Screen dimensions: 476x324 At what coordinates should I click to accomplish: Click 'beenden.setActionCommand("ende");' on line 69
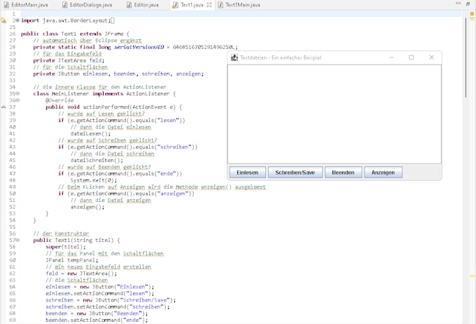(97, 320)
